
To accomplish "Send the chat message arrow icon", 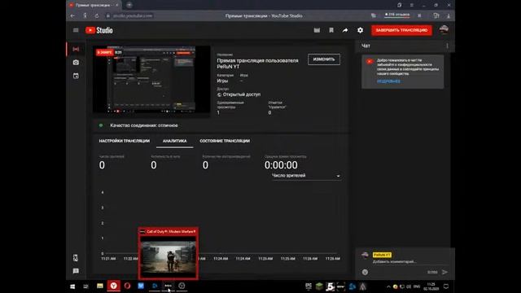I will [x=445, y=272].
